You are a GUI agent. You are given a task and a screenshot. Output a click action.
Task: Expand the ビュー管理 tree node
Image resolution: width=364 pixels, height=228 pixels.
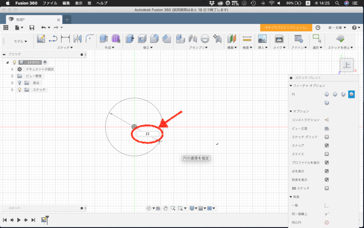[x=12, y=76]
